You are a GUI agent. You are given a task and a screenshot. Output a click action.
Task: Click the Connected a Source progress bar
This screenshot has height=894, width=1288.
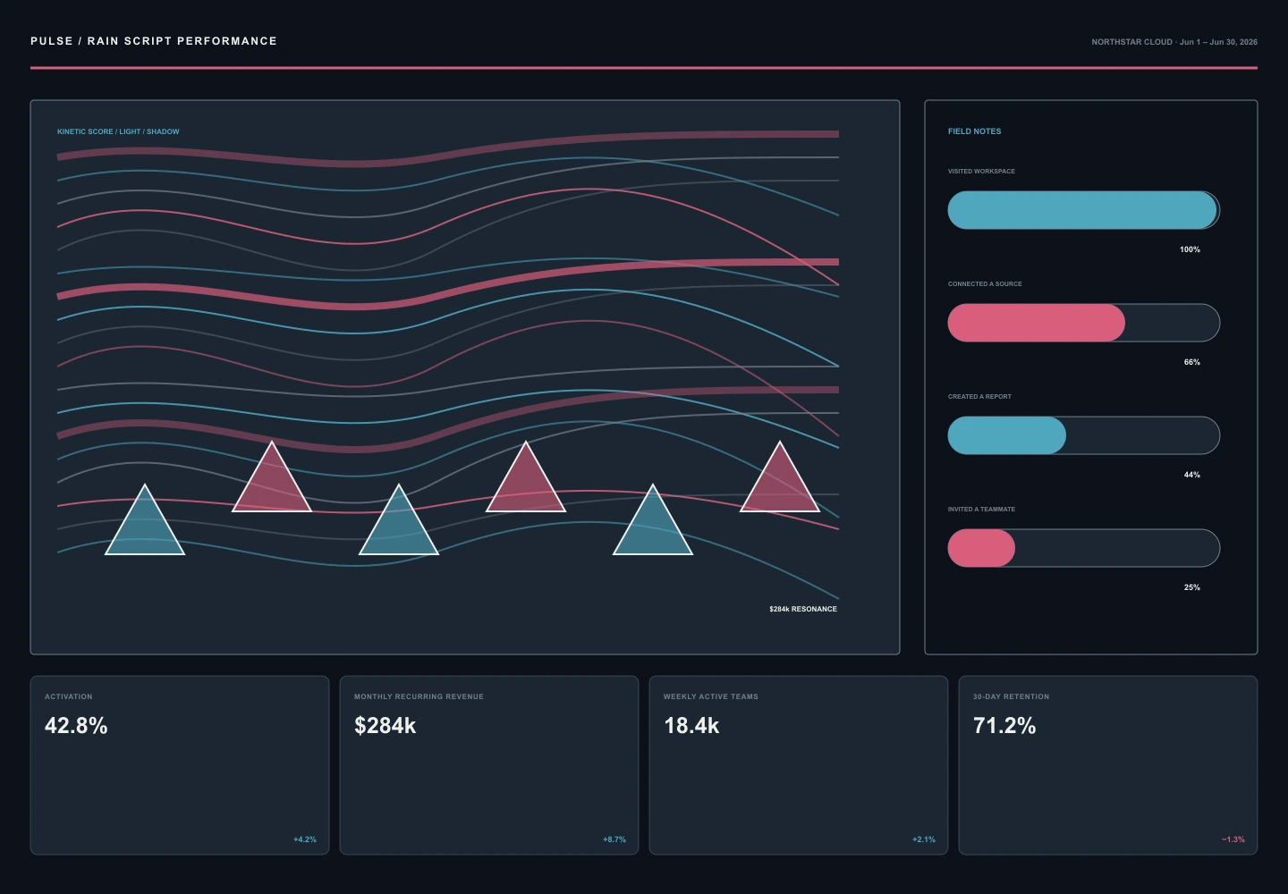1083,323
